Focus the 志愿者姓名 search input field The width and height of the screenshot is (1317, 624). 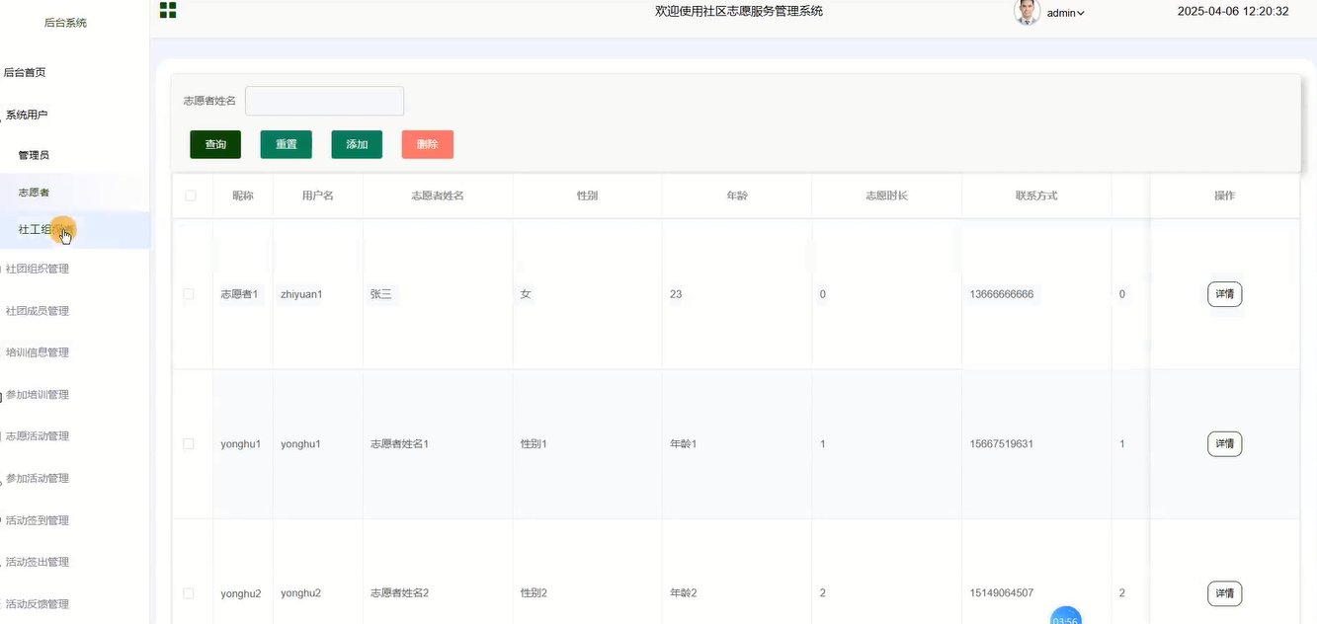[x=324, y=101]
